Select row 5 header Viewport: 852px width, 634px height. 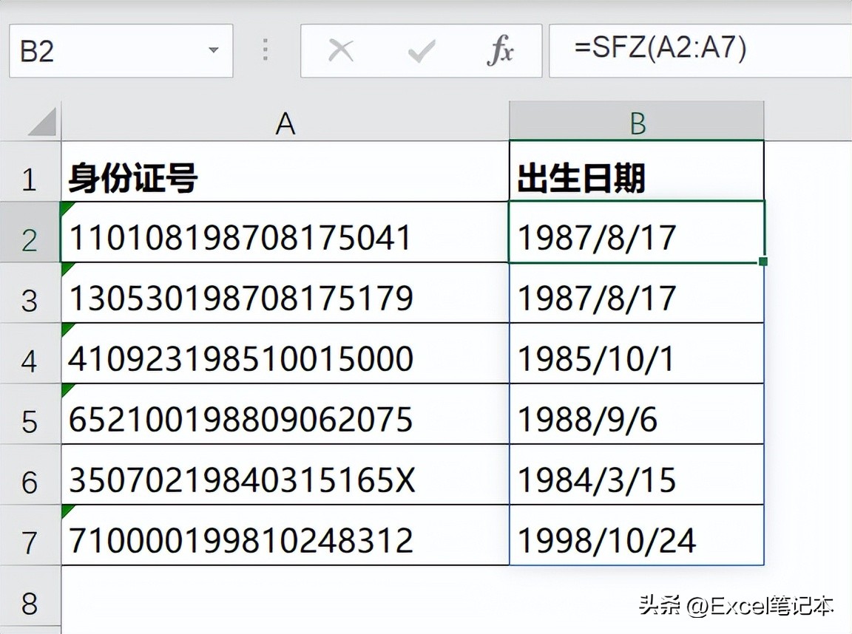click(30, 421)
